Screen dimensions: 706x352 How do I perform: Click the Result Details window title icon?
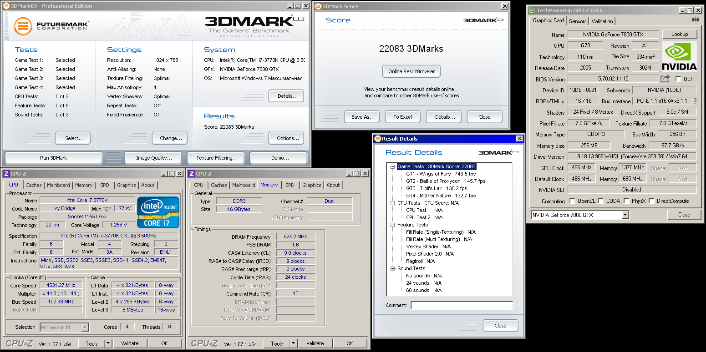tap(377, 139)
